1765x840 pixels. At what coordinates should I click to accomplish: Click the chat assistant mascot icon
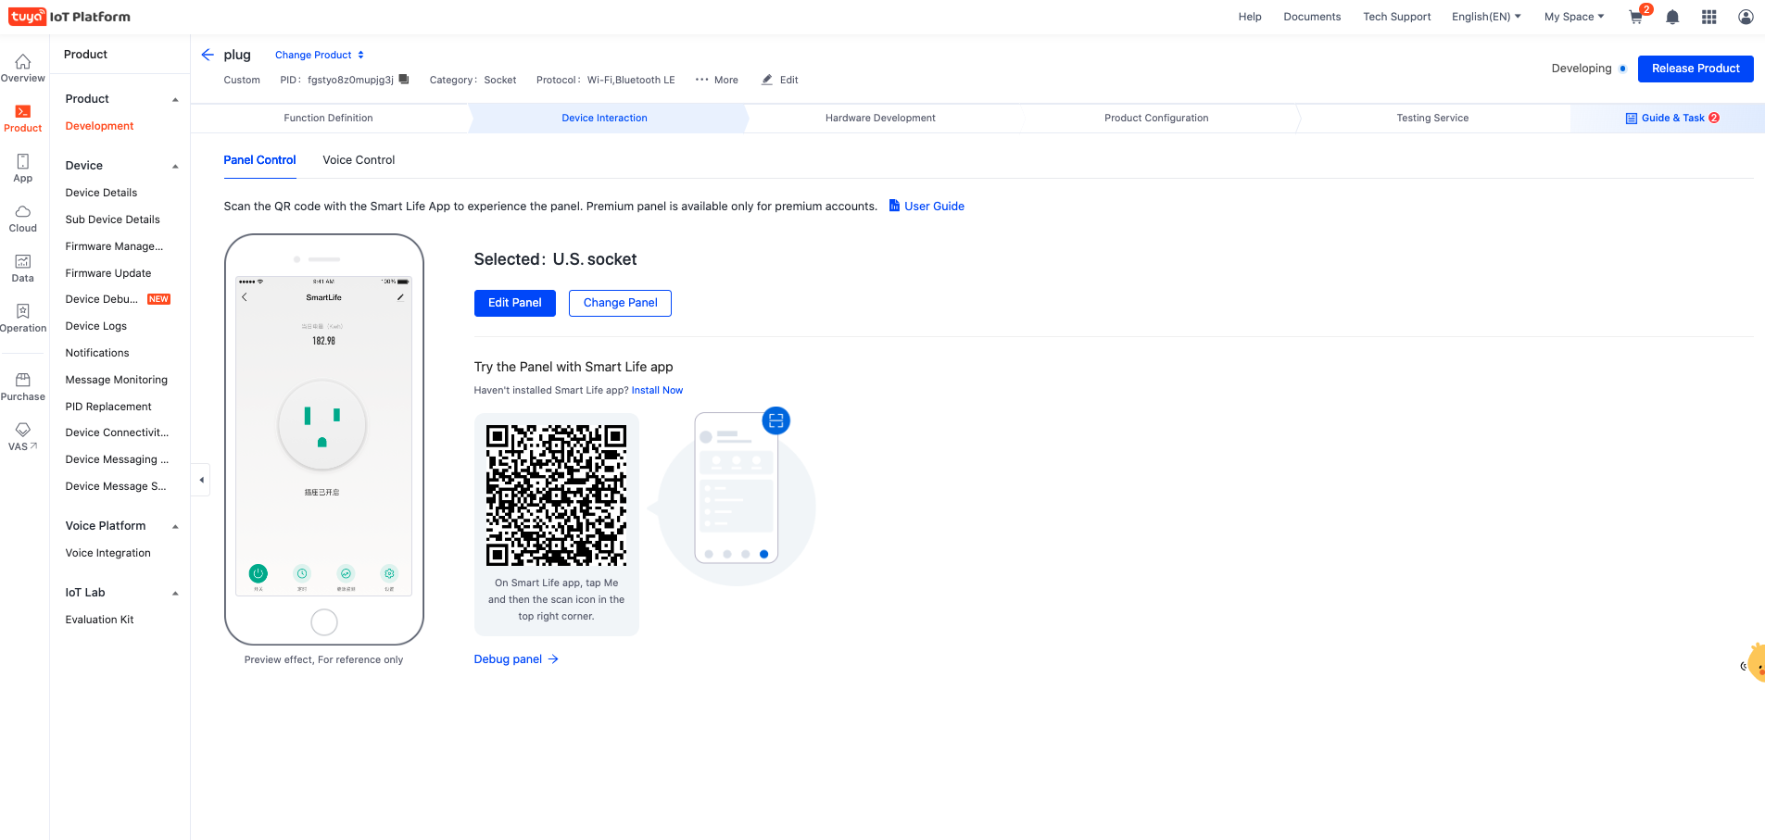(x=1754, y=663)
